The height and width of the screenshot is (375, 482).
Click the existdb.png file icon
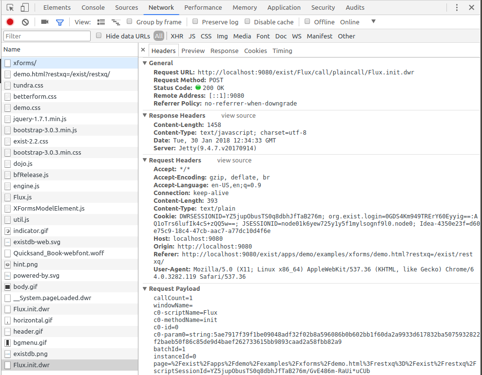[x=8, y=354]
